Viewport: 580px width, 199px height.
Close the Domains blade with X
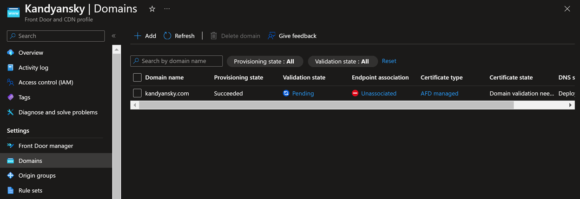pyautogui.click(x=567, y=9)
